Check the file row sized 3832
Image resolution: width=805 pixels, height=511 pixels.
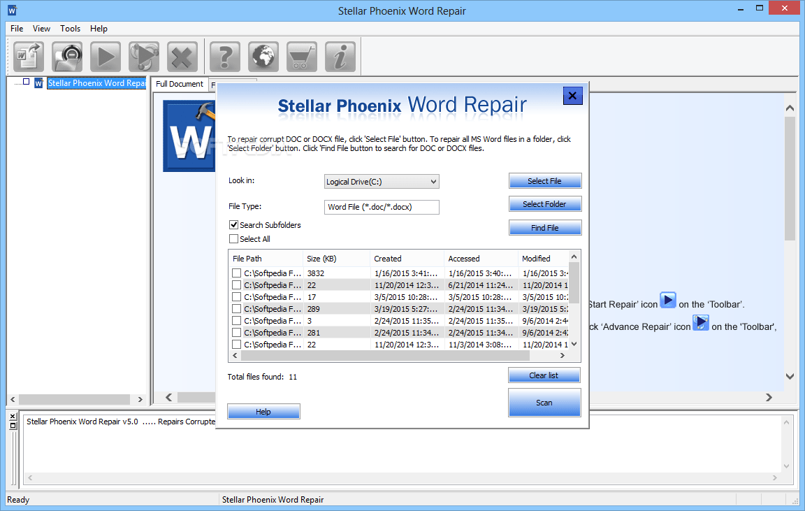pyautogui.click(x=236, y=273)
